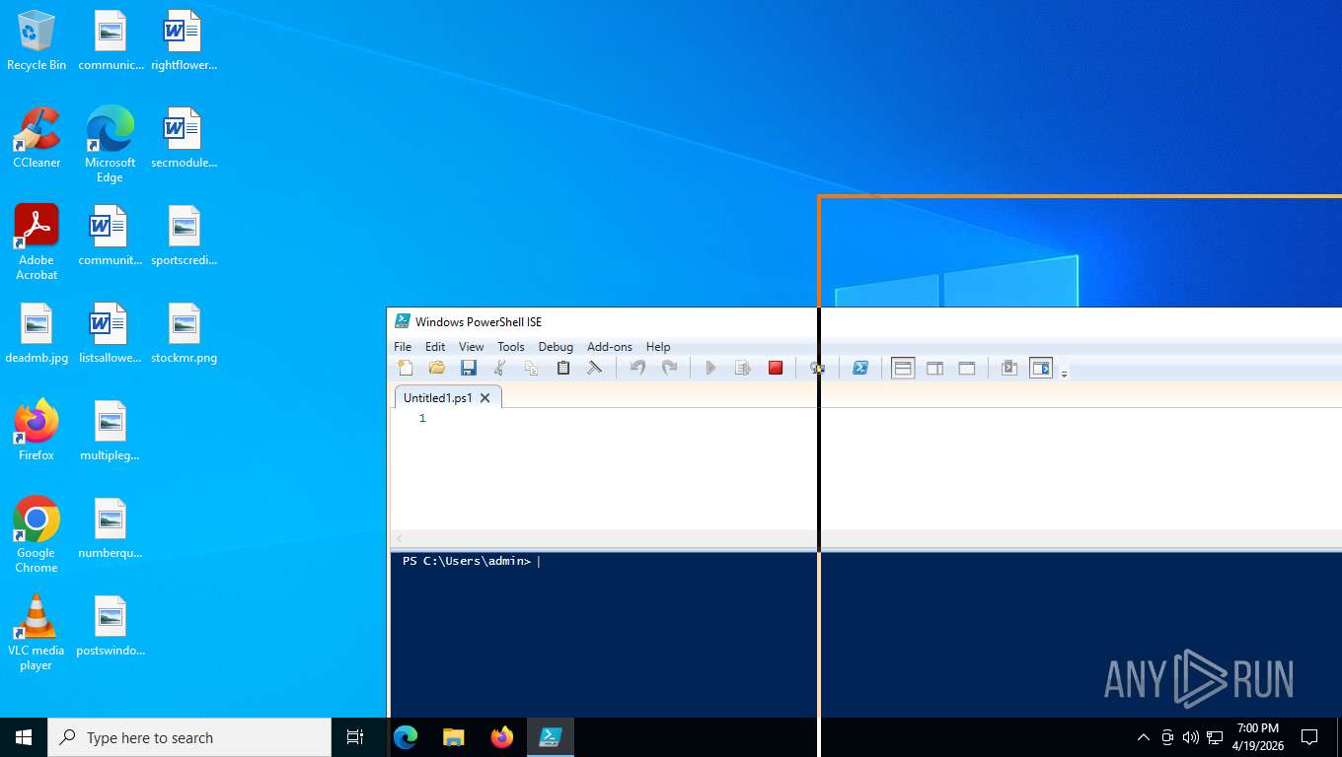Start PowerShell.exe with blue console icon
This screenshot has height=757, width=1342.
click(x=860, y=368)
